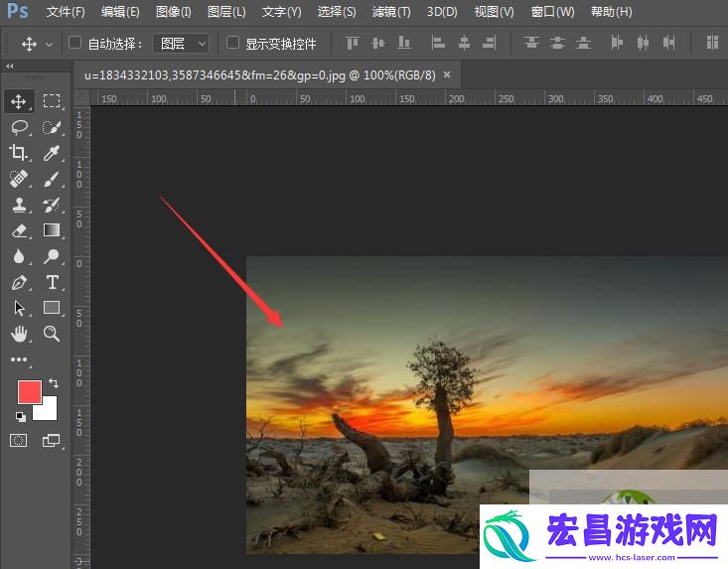This screenshot has height=569, width=728.
Task: Open the 视图(V) menu
Action: coord(494,11)
